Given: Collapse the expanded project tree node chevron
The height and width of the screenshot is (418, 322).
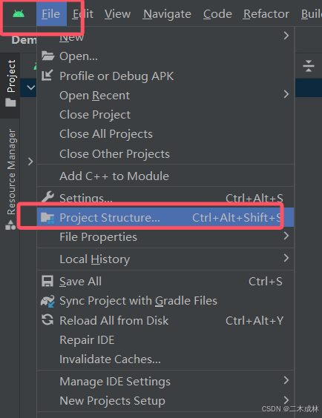Looking at the screenshot, I should tap(31, 87).
